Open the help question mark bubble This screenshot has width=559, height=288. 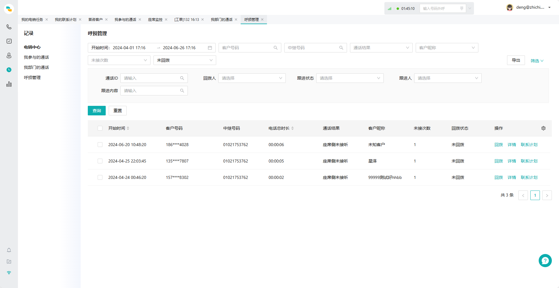click(x=545, y=261)
